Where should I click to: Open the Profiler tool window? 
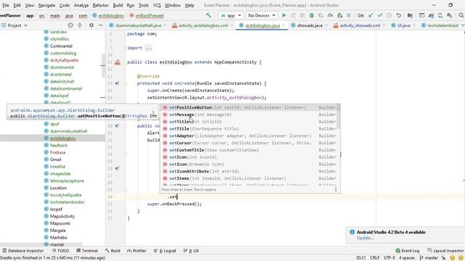[137, 251]
